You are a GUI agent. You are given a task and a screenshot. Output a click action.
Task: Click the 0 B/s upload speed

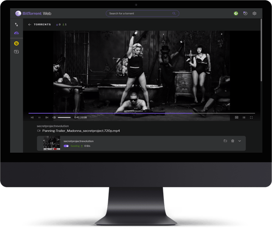[x=87, y=146]
